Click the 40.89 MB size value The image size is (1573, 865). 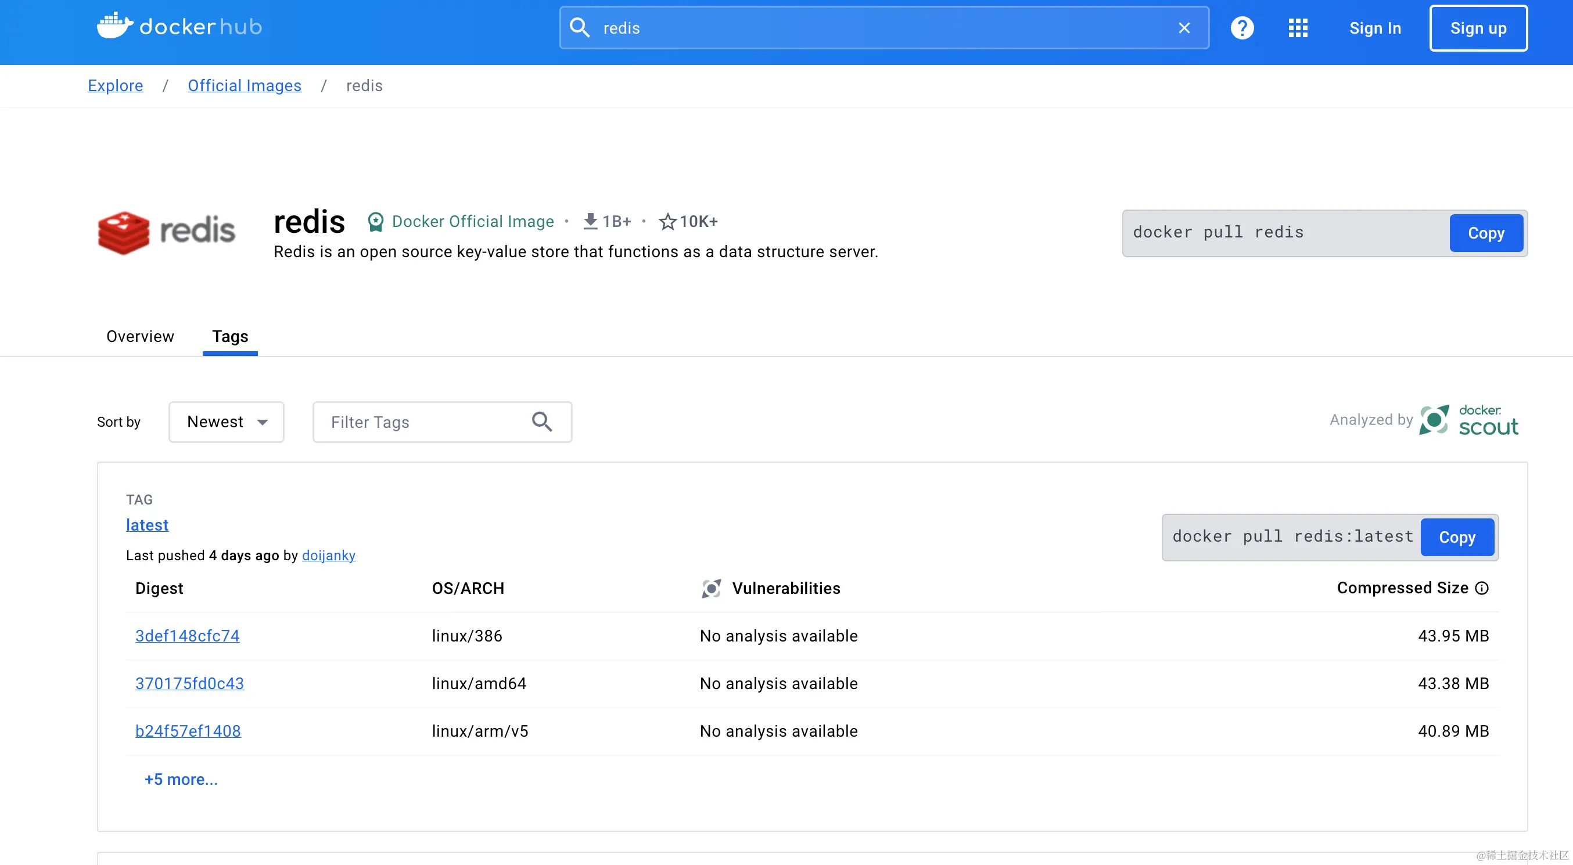point(1453,731)
